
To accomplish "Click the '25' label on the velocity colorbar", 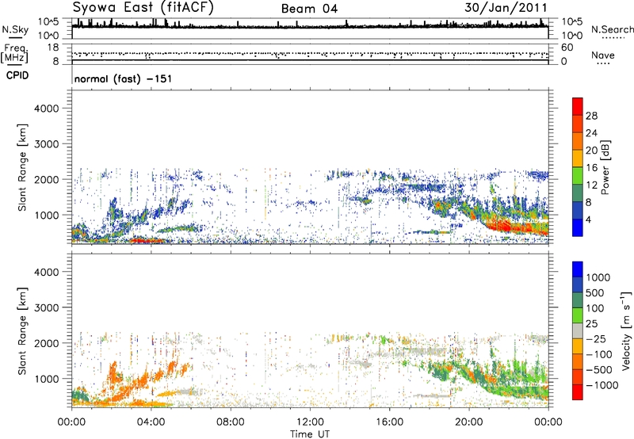I will coord(591,323).
